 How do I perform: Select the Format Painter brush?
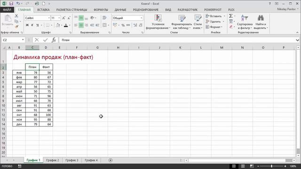point(16,26)
